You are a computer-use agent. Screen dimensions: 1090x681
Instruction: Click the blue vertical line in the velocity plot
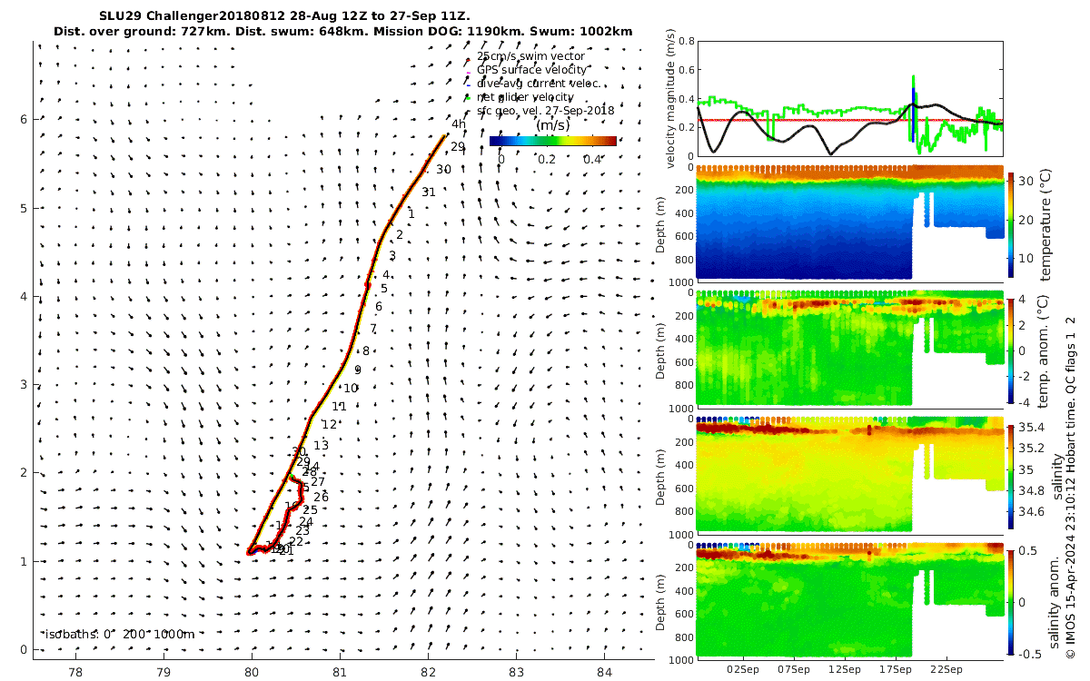point(912,115)
